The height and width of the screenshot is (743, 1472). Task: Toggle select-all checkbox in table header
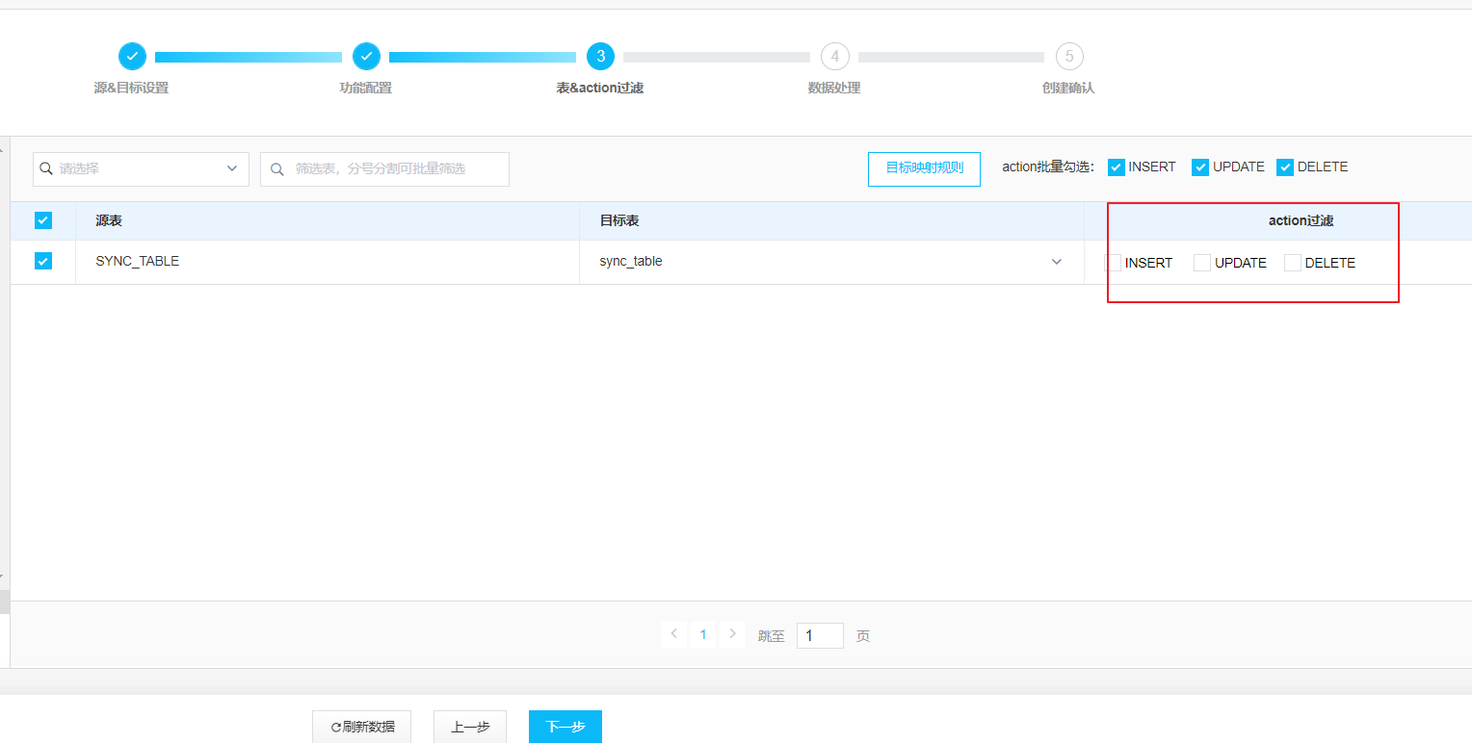click(x=43, y=220)
